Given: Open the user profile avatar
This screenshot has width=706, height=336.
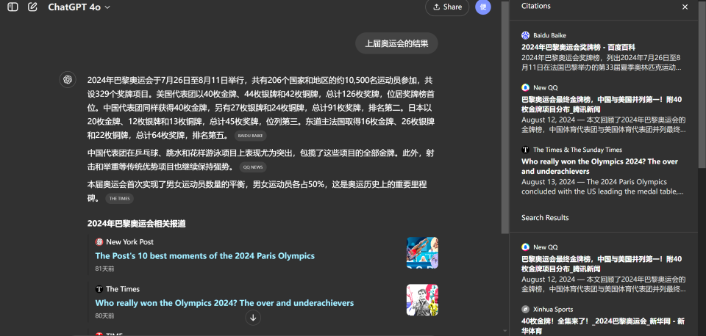Looking at the screenshot, I should pos(483,7).
